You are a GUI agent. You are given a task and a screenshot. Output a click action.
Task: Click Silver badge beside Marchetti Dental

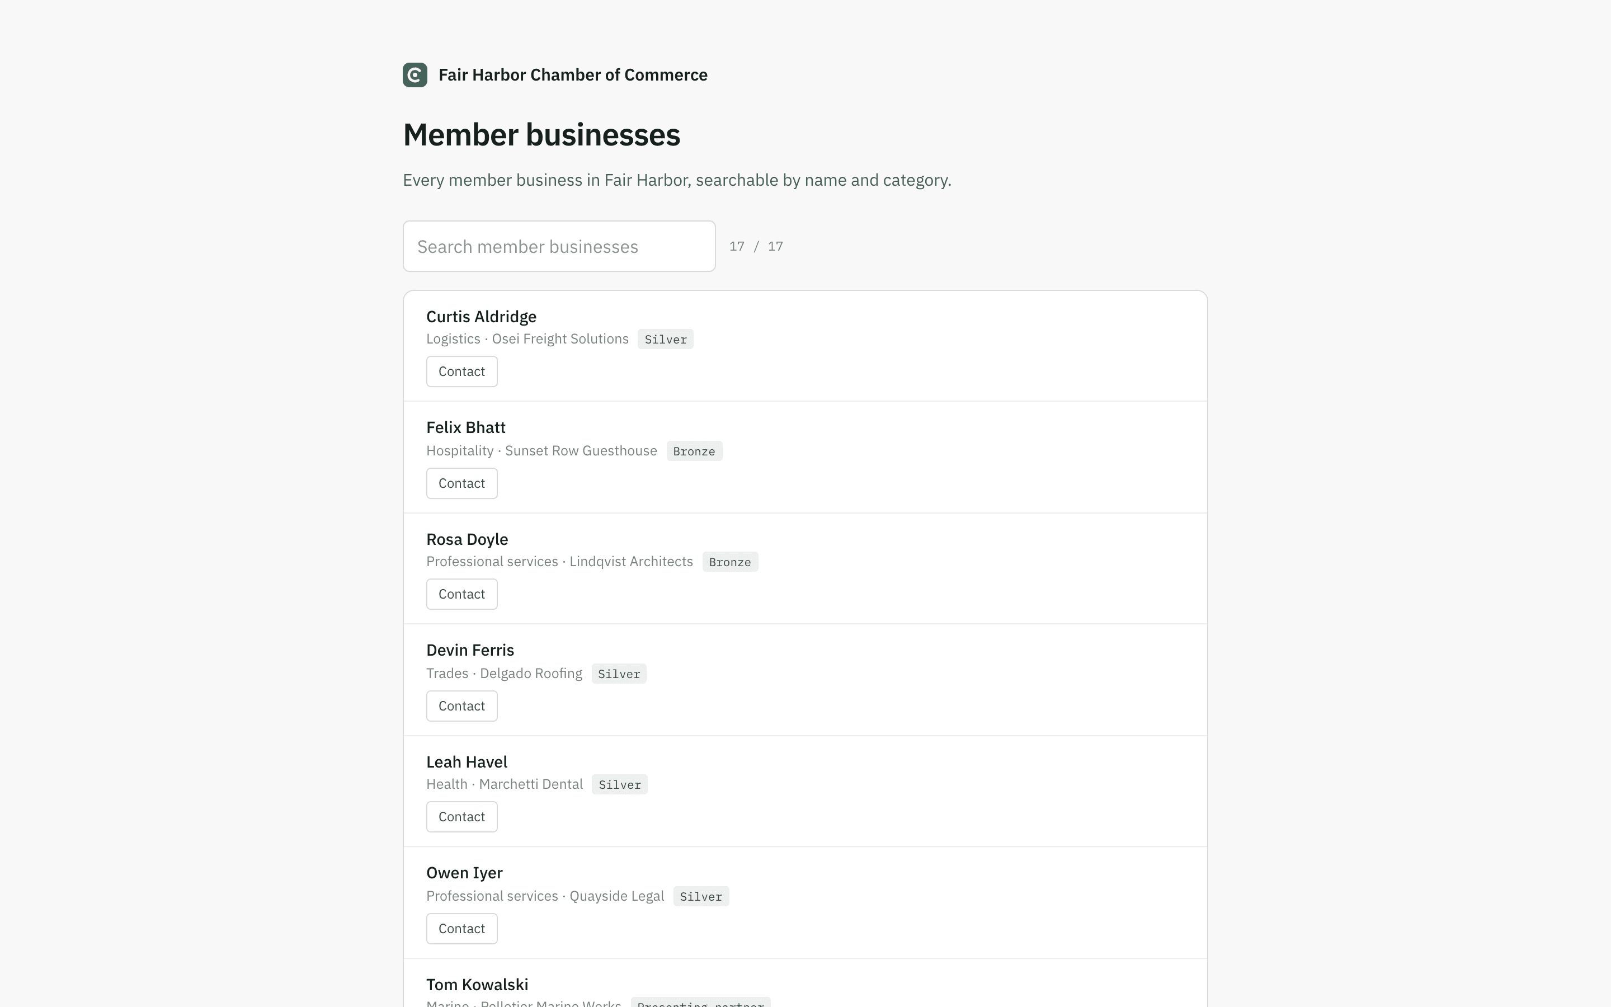(x=620, y=784)
